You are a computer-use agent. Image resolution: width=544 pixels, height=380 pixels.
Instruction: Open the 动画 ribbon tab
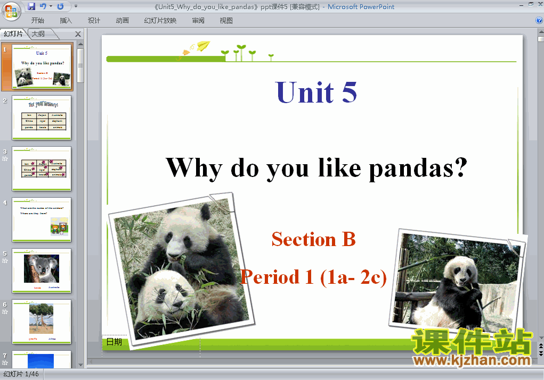pos(123,20)
